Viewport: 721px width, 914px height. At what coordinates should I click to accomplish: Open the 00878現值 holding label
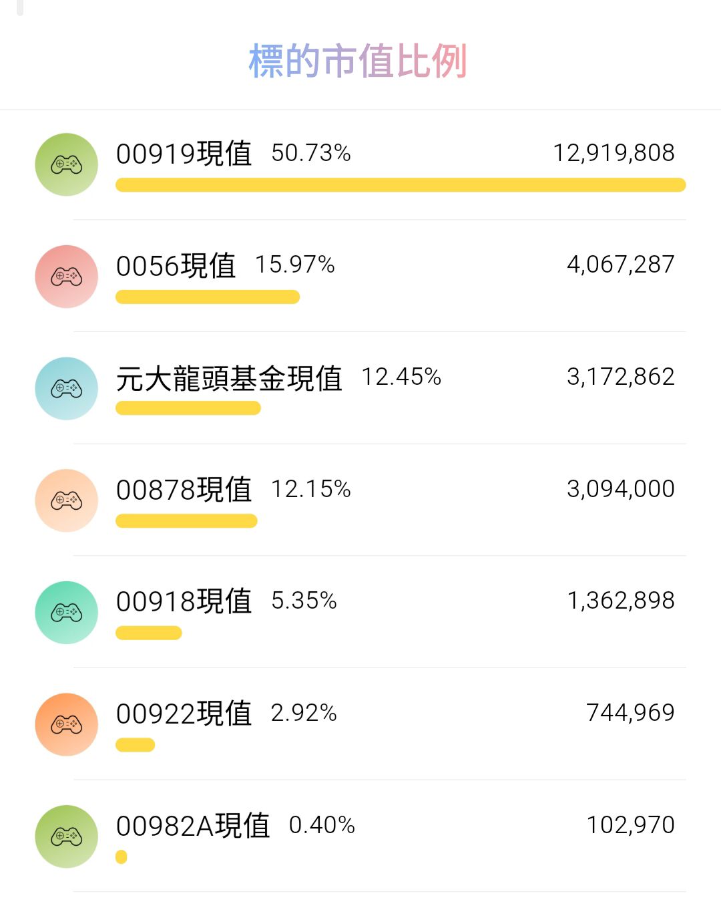click(x=184, y=490)
